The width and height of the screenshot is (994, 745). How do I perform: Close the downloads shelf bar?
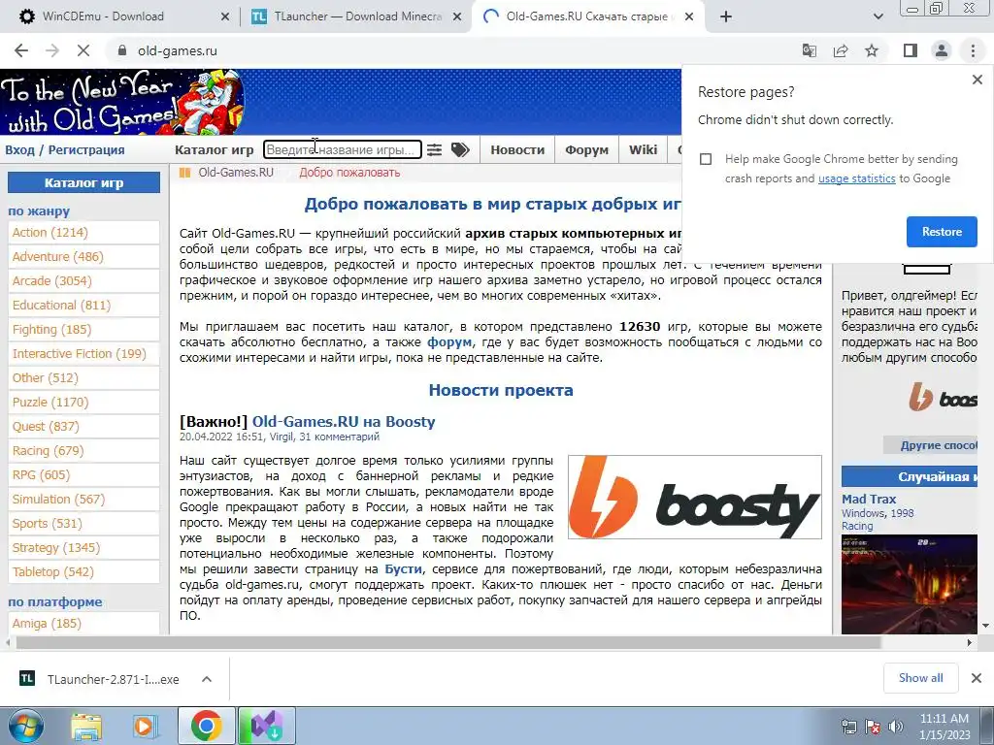[977, 678]
